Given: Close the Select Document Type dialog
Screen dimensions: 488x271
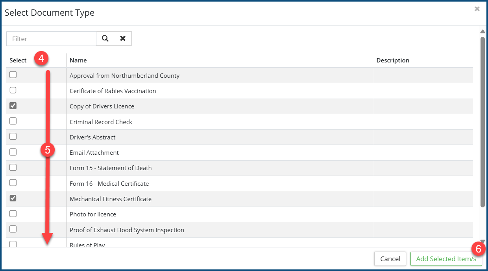Looking at the screenshot, I should pos(477,9).
